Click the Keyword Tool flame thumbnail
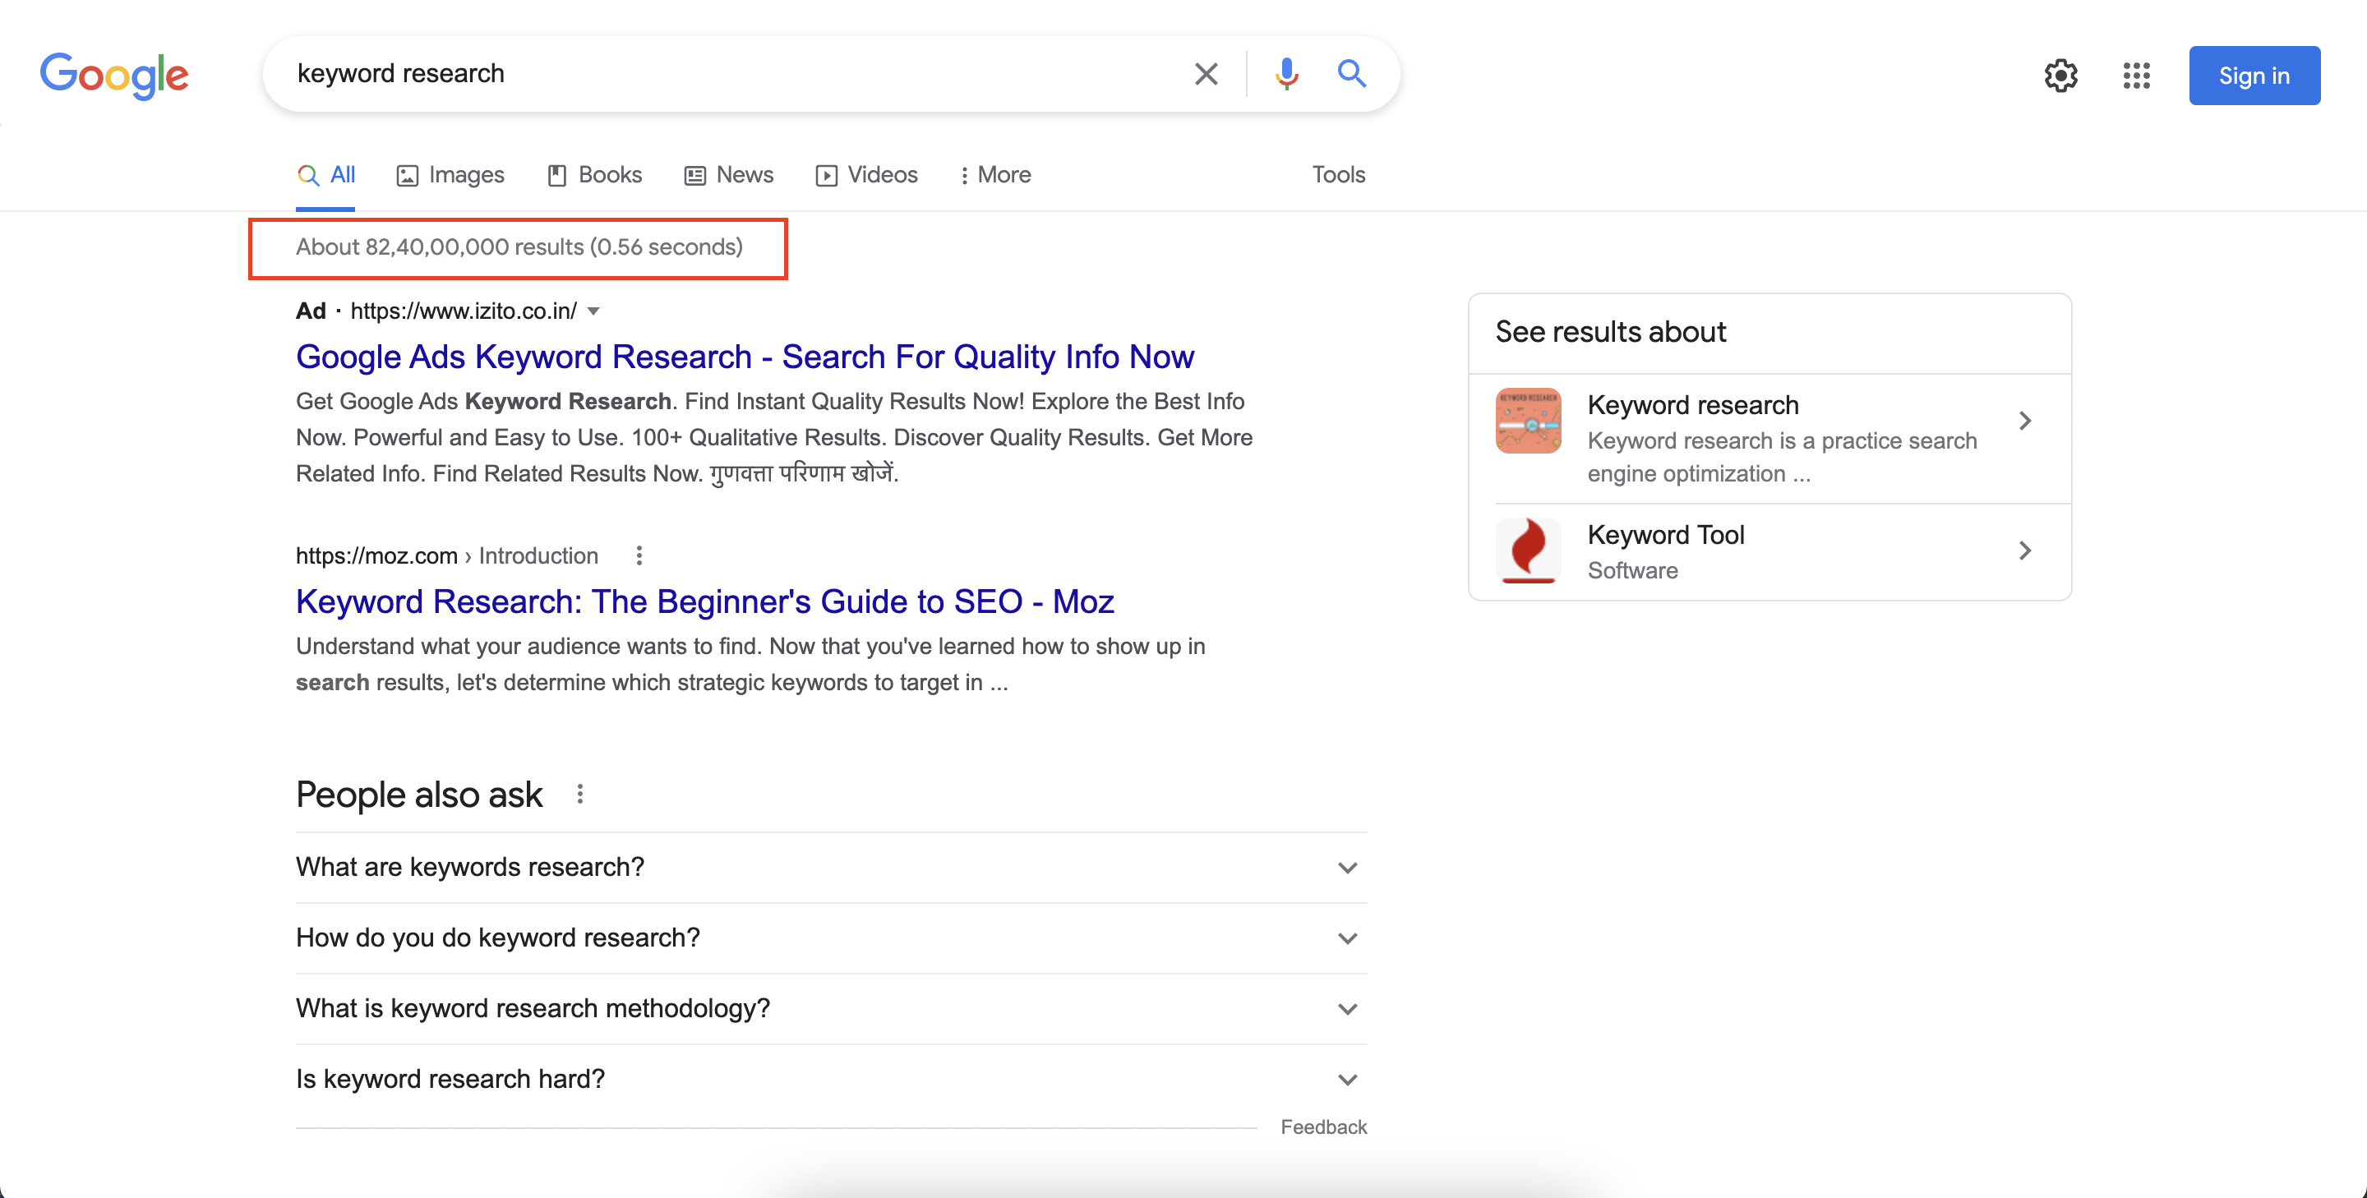This screenshot has width=2367, height=1198. click(x=1528, y=551)
